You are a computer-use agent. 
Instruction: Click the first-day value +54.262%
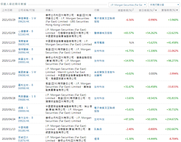(151, 33)
